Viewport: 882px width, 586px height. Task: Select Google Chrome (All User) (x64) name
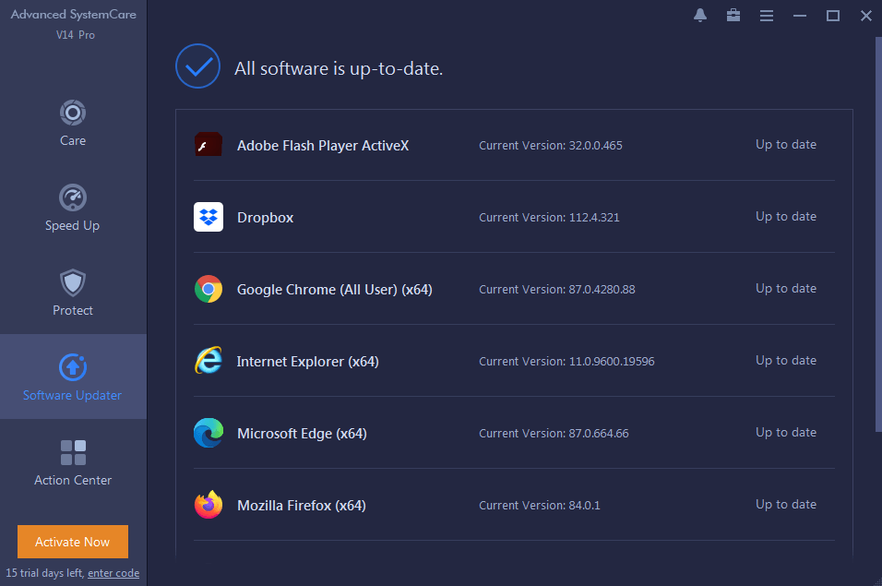click(x=335, y=290)
